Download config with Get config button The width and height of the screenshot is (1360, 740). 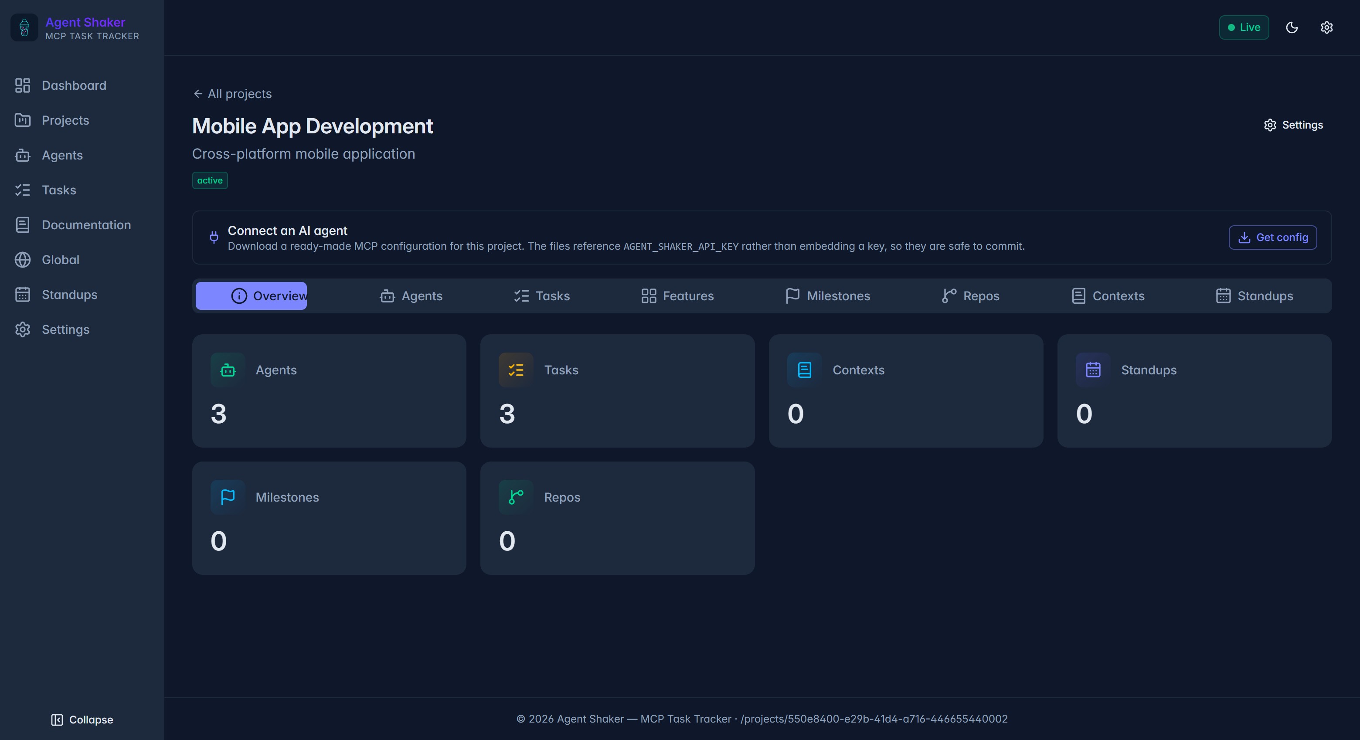coord(1272,238)
